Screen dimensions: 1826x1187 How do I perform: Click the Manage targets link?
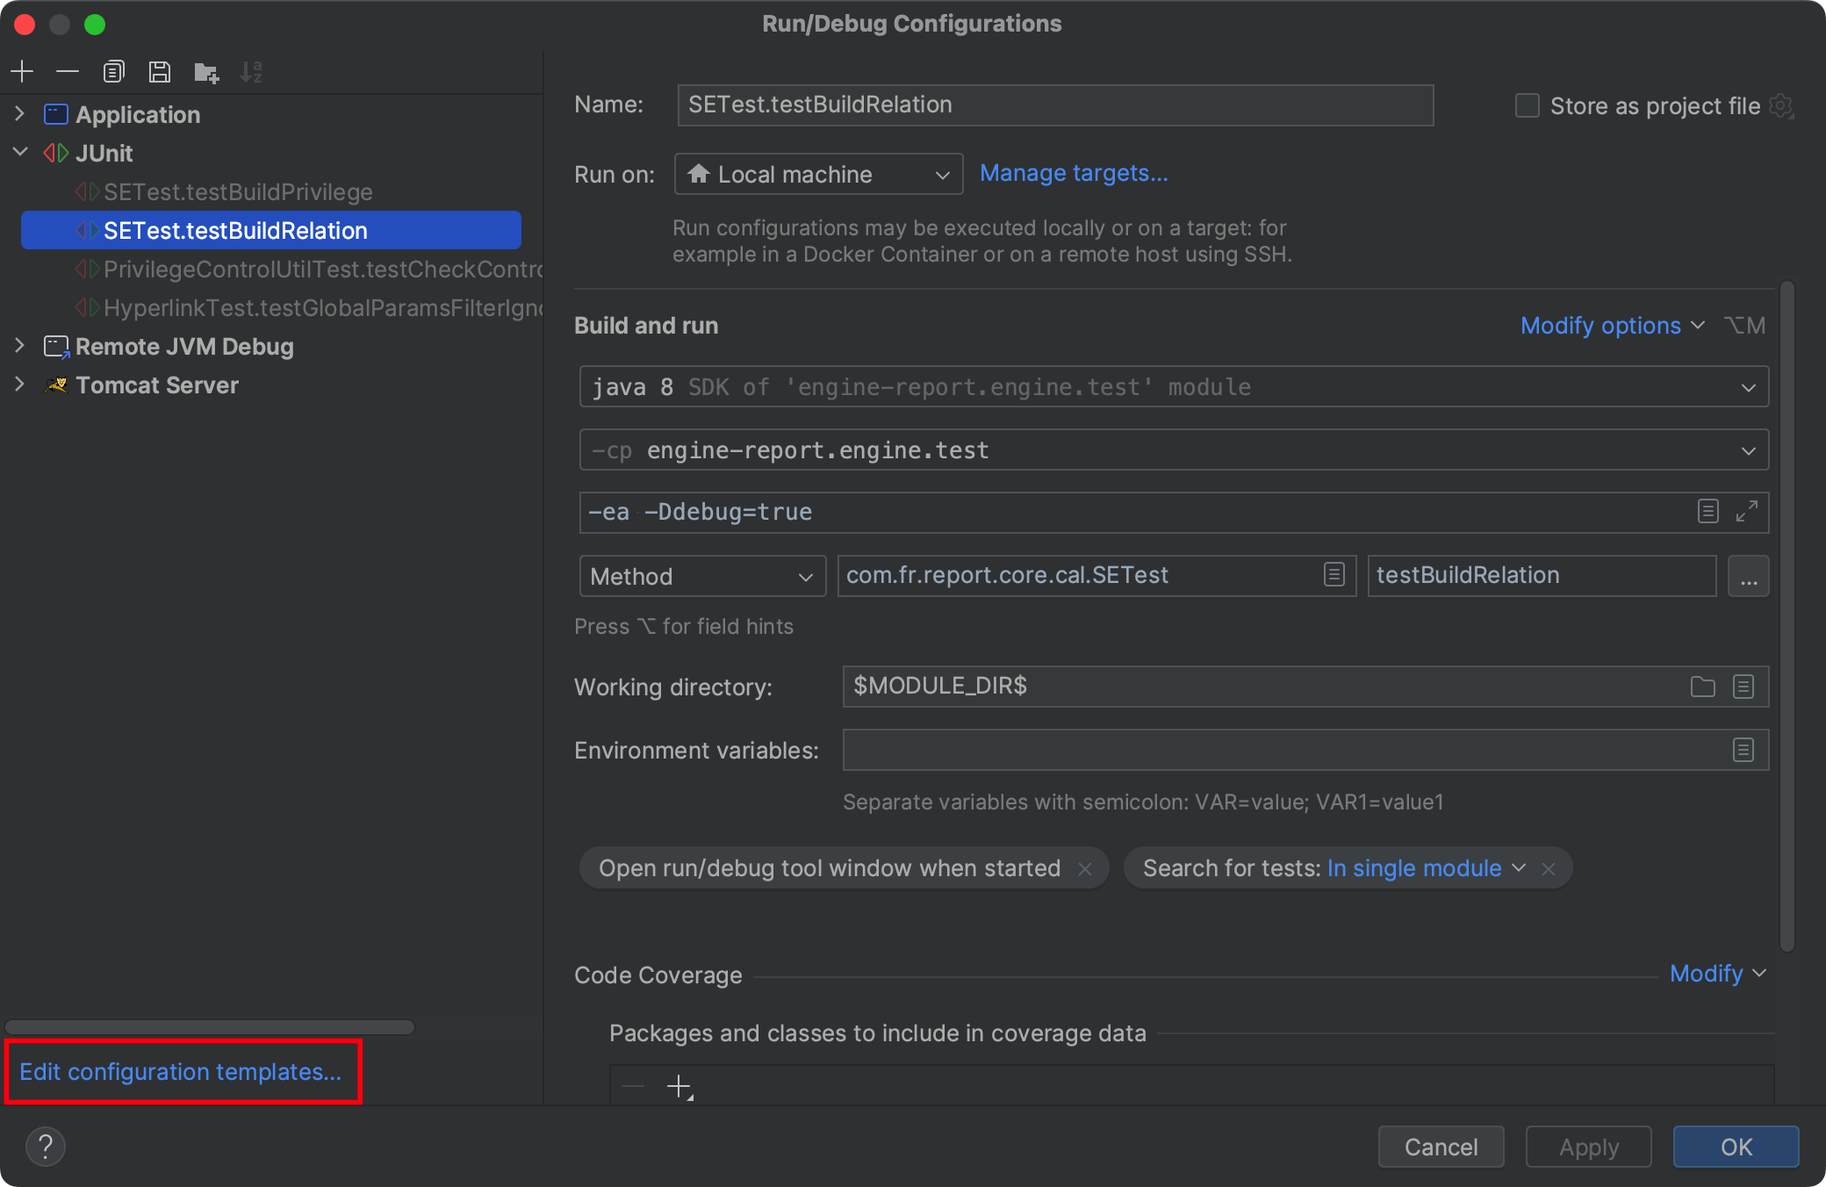coord(1074,174)
